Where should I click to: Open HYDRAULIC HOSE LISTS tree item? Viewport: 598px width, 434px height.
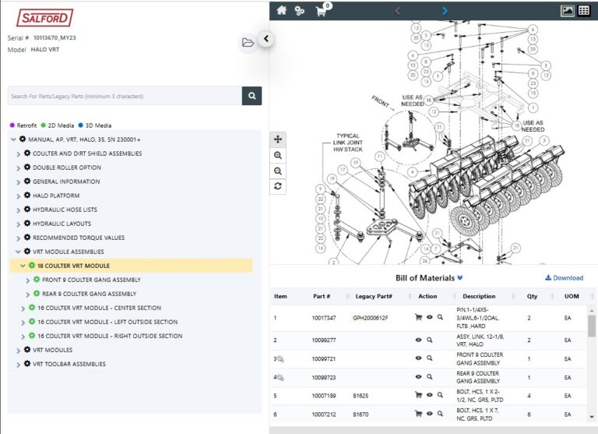coord(65,210)
